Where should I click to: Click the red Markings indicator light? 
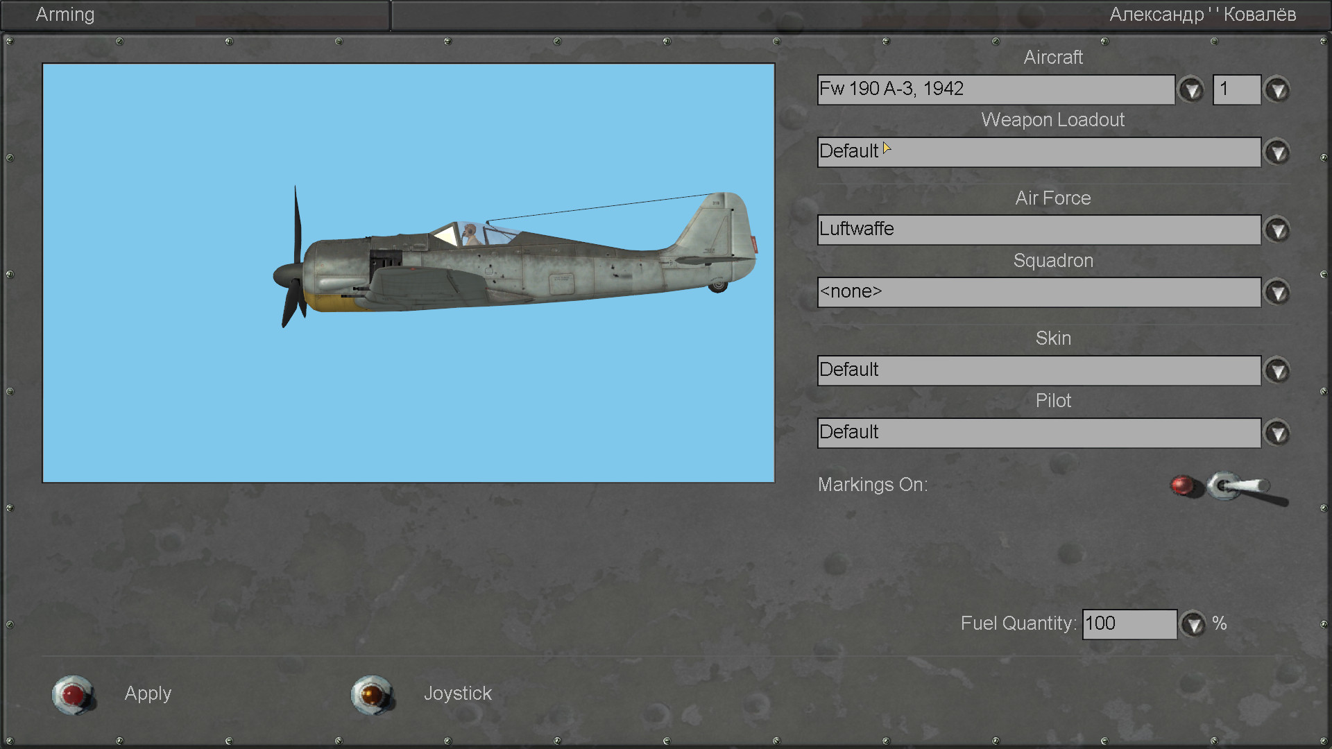pyautogui.click(x=1183, y=485)
